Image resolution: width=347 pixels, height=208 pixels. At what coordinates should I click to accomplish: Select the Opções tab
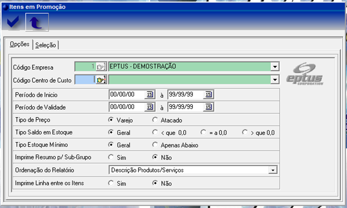click(20, 45)
